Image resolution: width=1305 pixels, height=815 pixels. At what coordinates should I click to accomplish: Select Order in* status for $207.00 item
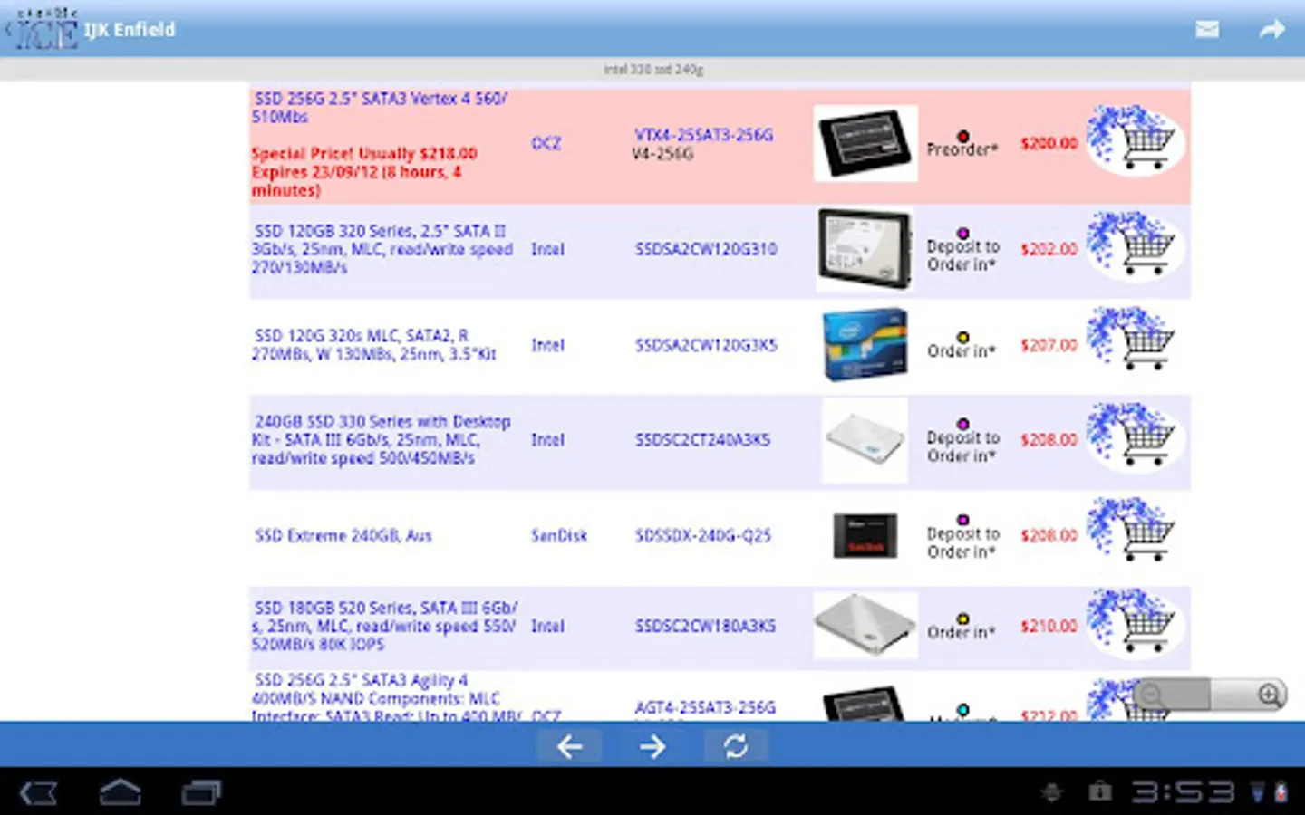(x=961, y=350)
